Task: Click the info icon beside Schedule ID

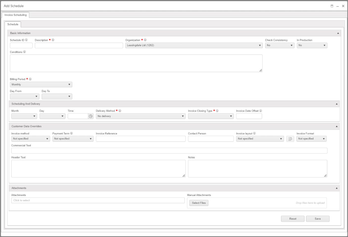Action: [x=26, y=40]
